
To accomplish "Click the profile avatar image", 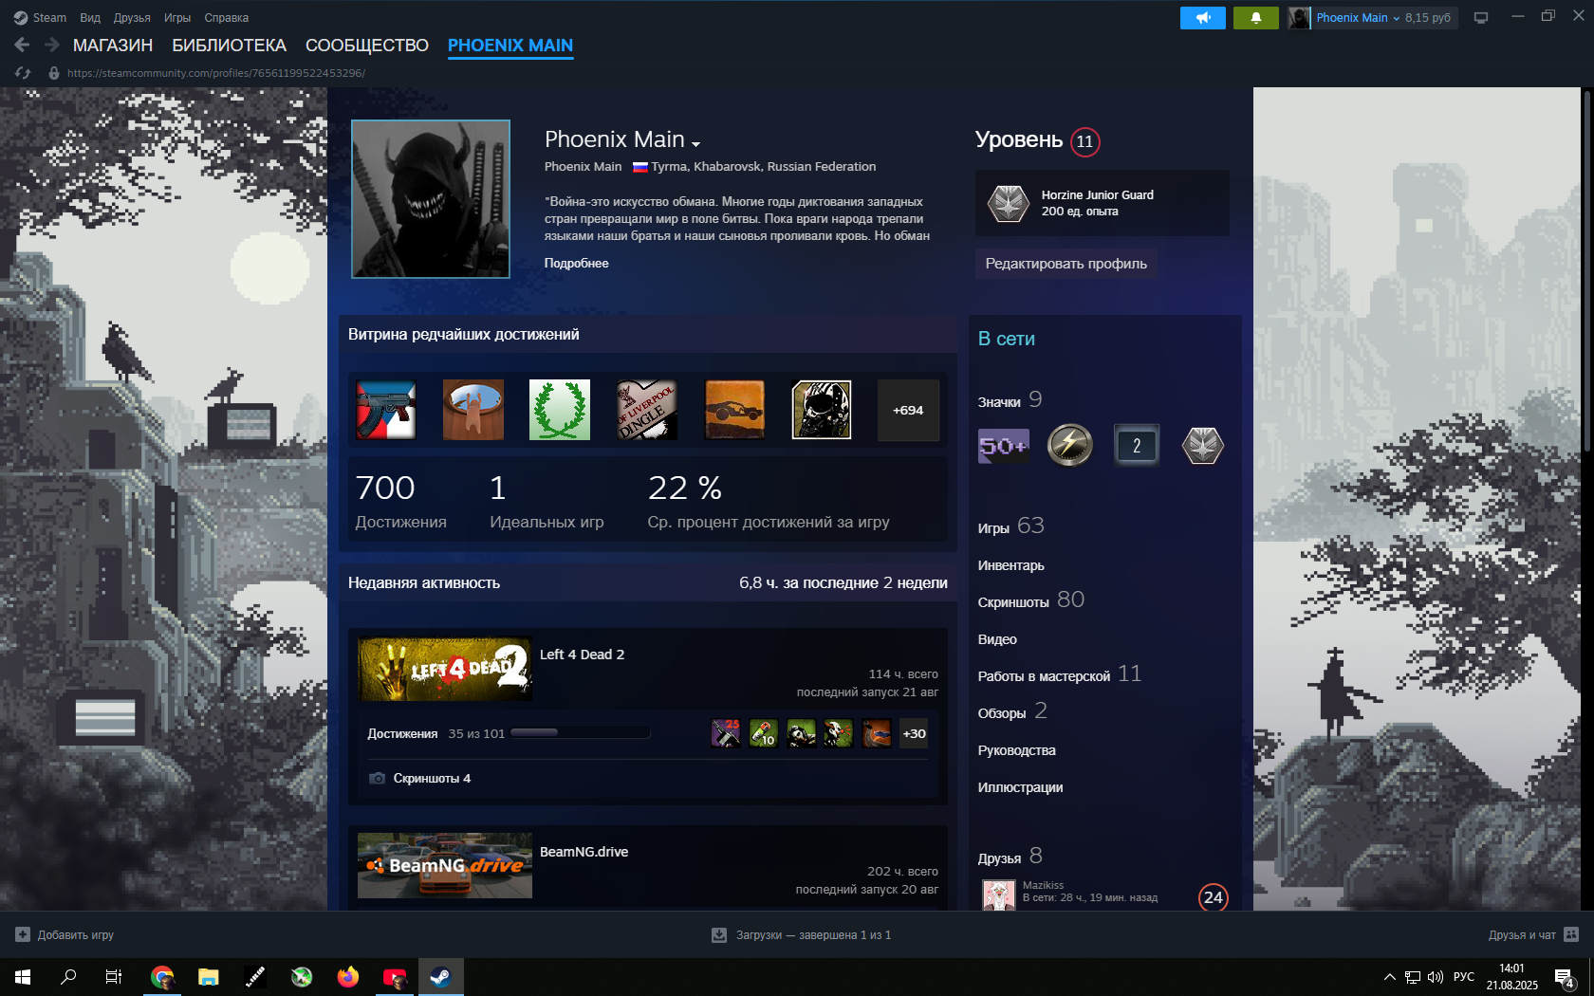I will coord(431,199).
